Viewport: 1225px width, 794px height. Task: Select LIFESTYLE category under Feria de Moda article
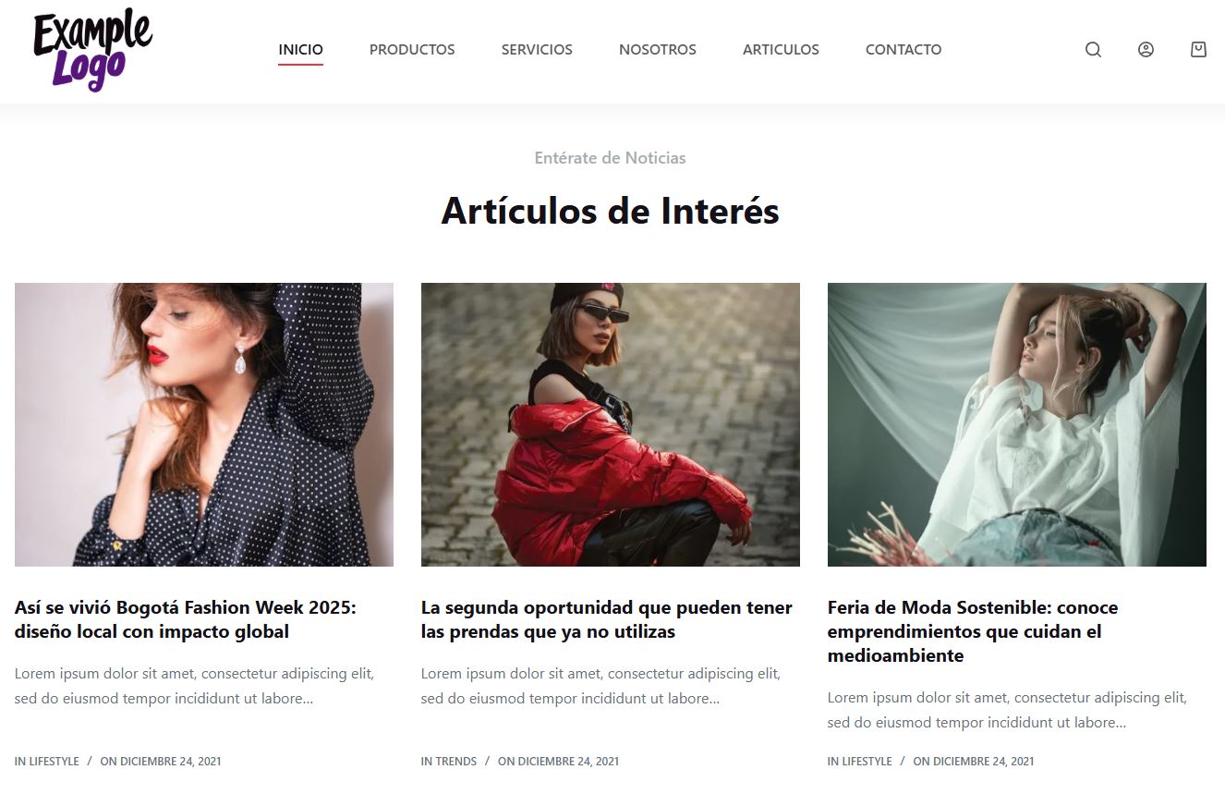coord(867,762)
